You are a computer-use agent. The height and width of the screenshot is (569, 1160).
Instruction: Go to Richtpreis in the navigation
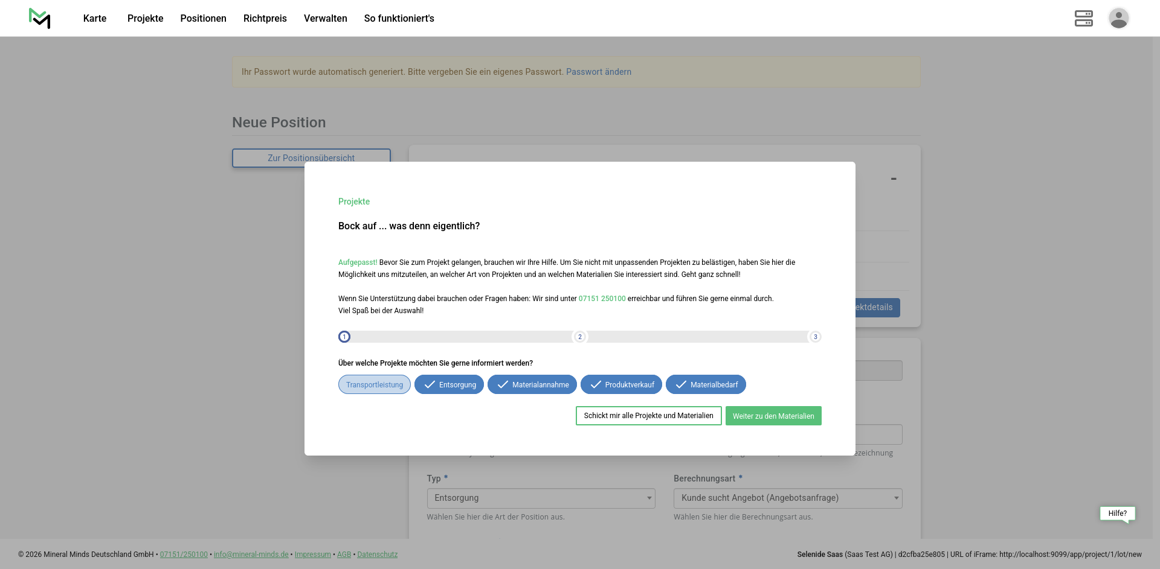265,18
